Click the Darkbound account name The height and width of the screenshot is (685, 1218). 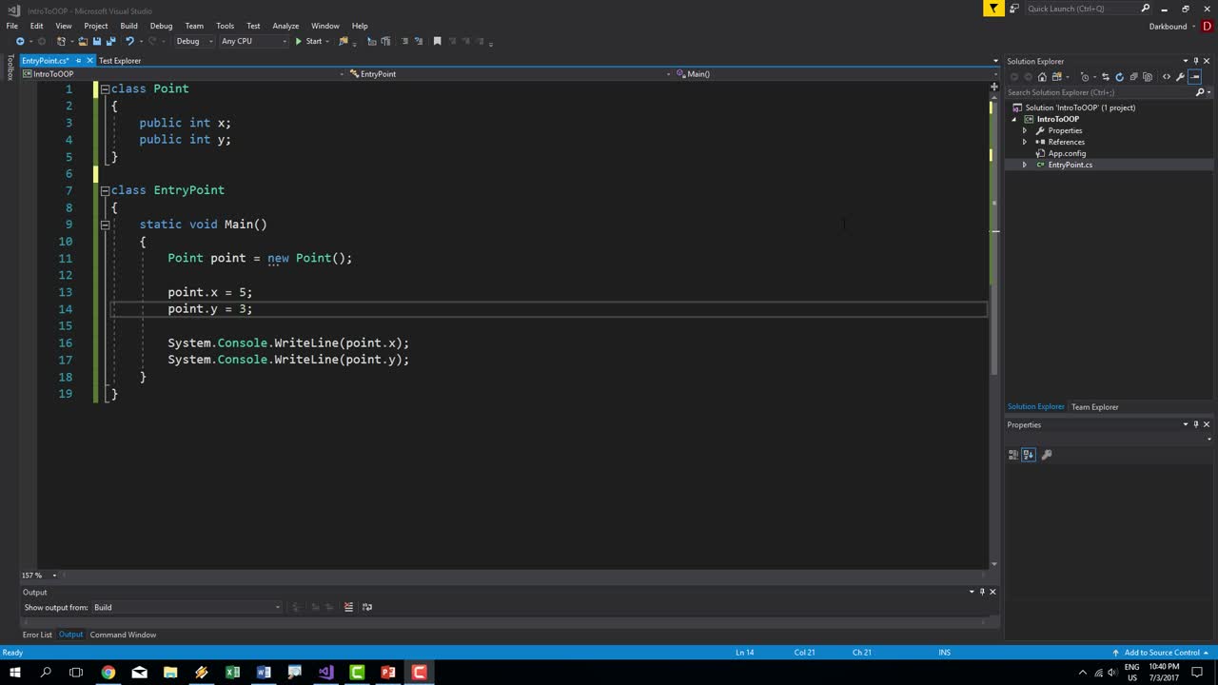click(1168, 26)
